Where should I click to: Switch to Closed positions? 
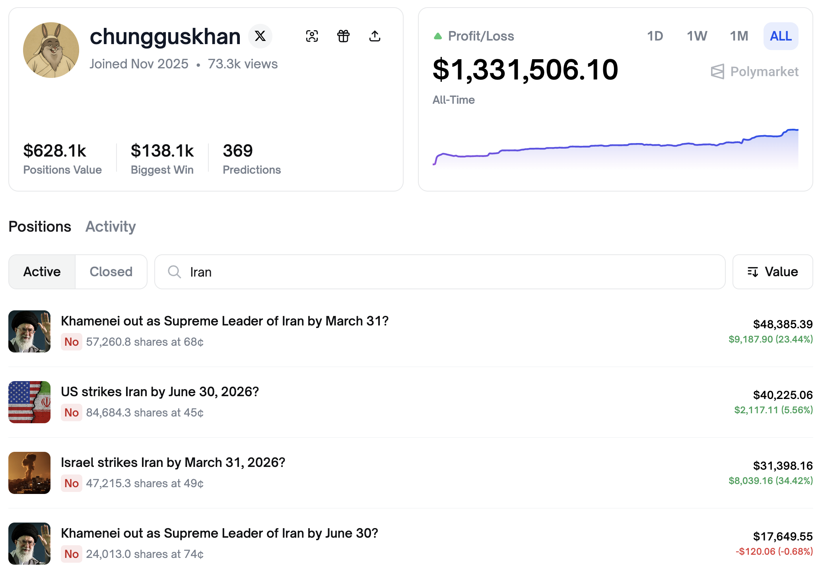111,272
